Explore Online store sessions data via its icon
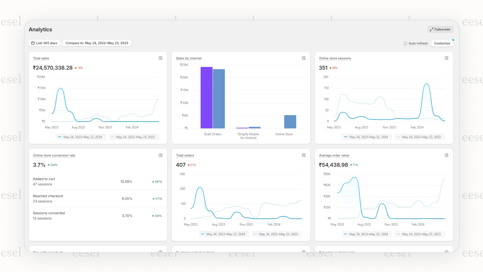 coord(446,58)
